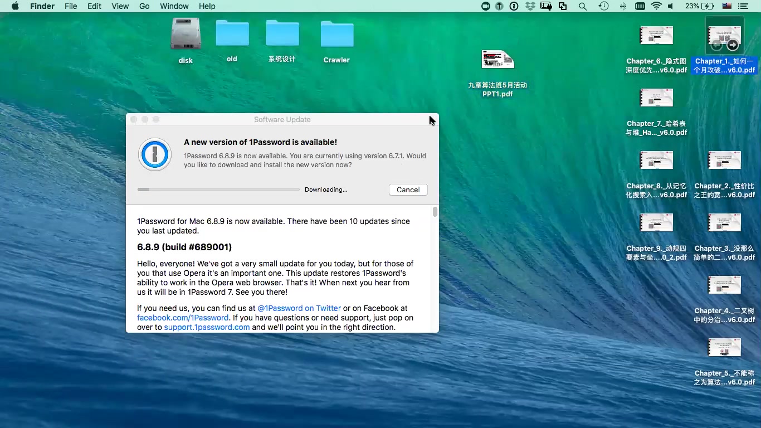Screen dimensions: 761x428
Task: Select Chapter_9 动规四 pdf file
Action: (656, 223)
